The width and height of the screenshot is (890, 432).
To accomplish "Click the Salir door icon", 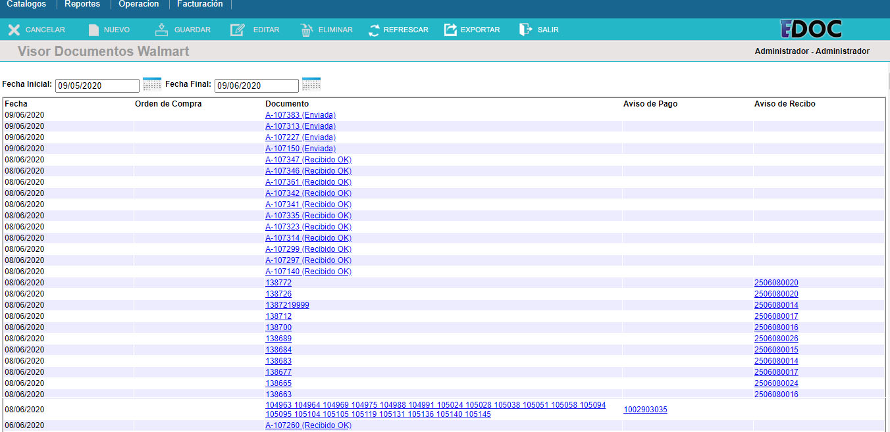I will coord(525,30).
